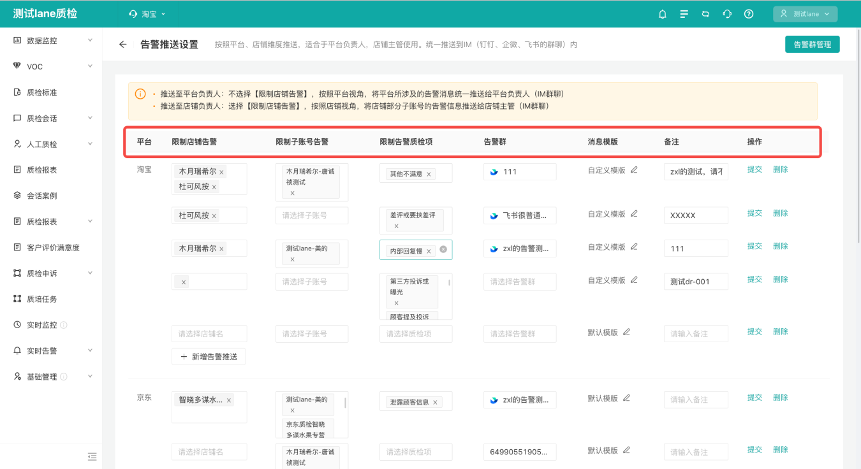The width and height of the screenshot is (861, 469).
Task: Remove the 测试lane-美的 sub-account tag in 内部回复慢 row
Action: click(x=292, y=259)
